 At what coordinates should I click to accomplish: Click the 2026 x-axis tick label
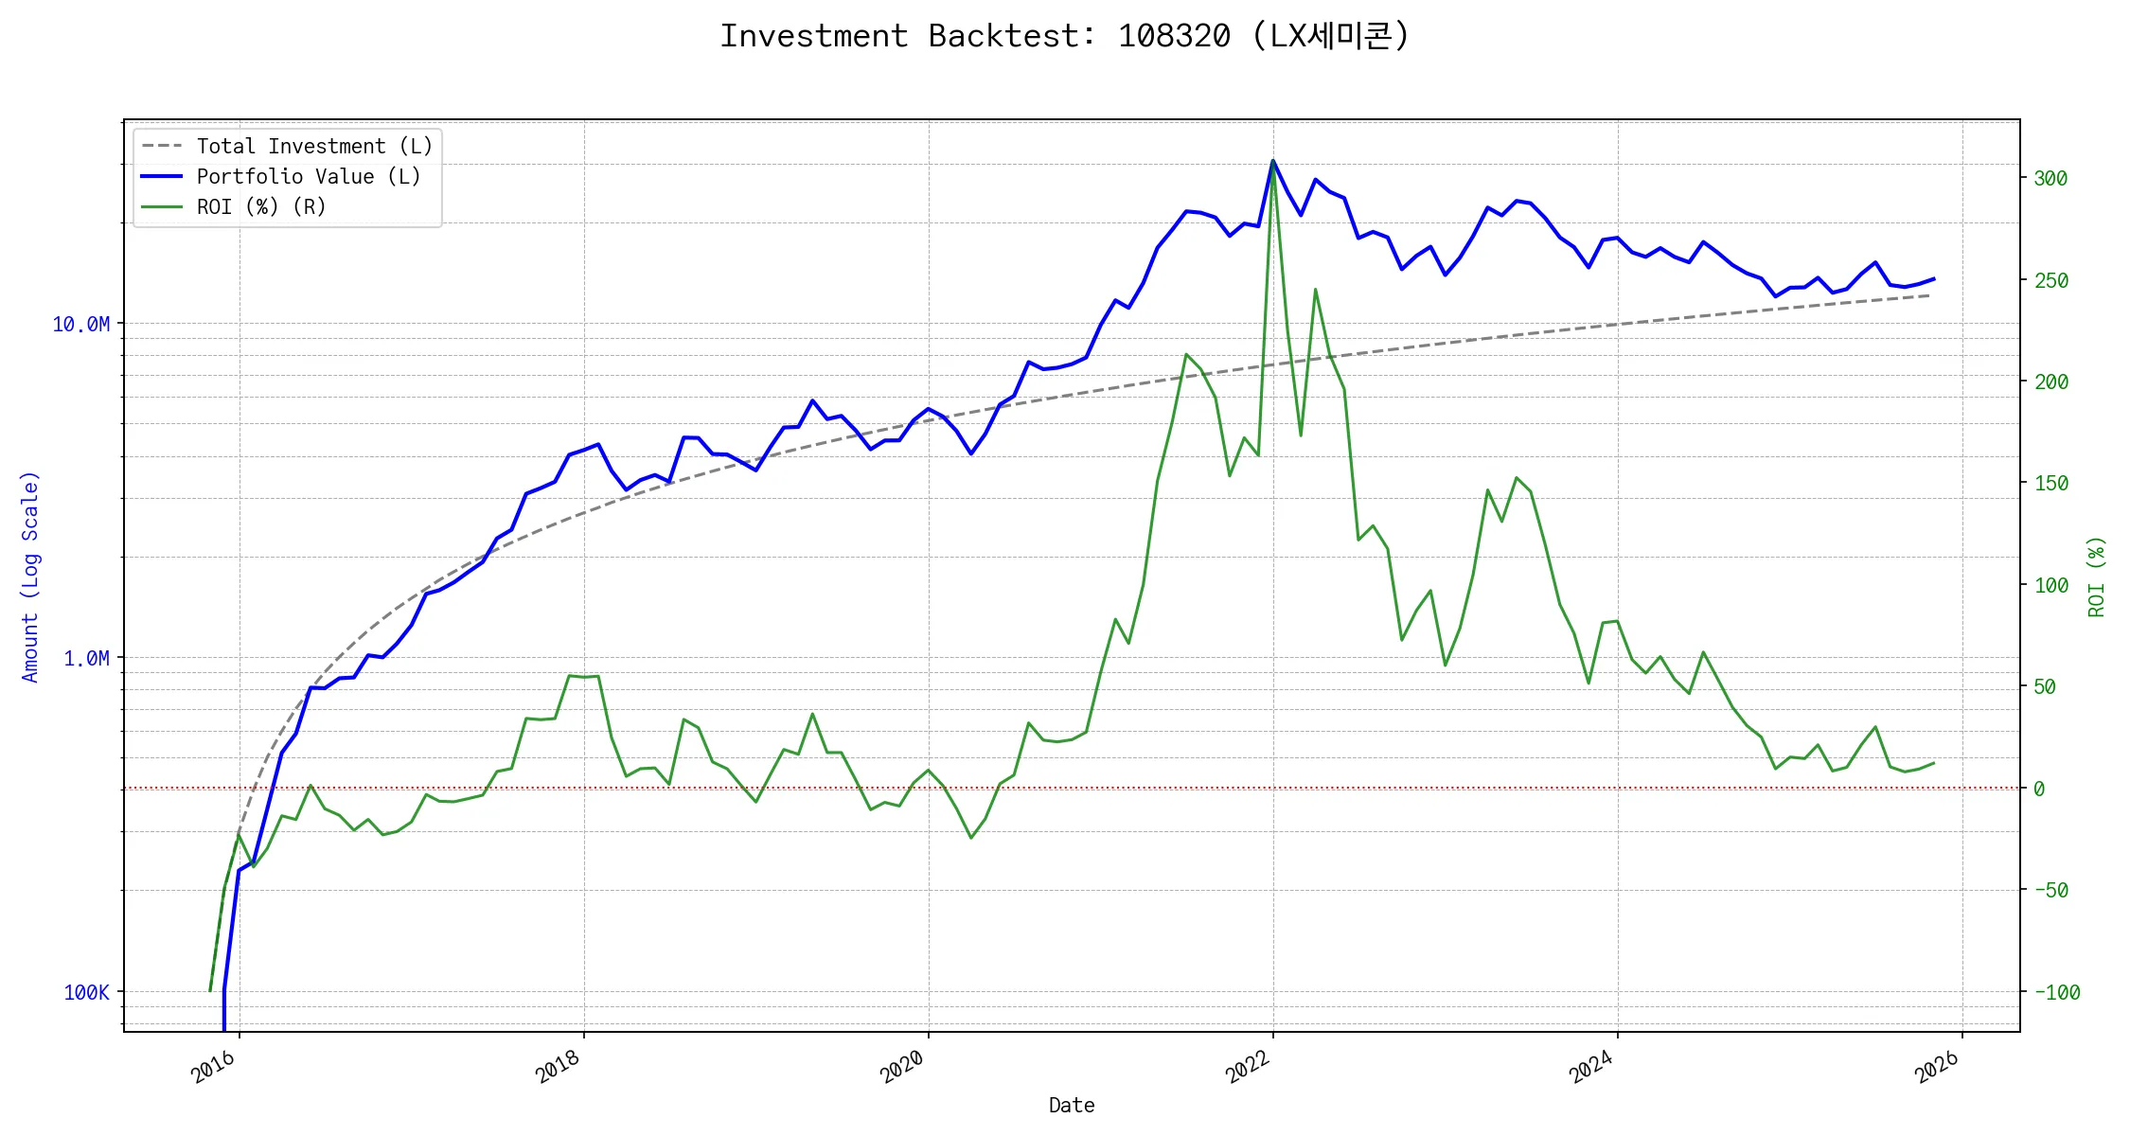[1936, 1067]
